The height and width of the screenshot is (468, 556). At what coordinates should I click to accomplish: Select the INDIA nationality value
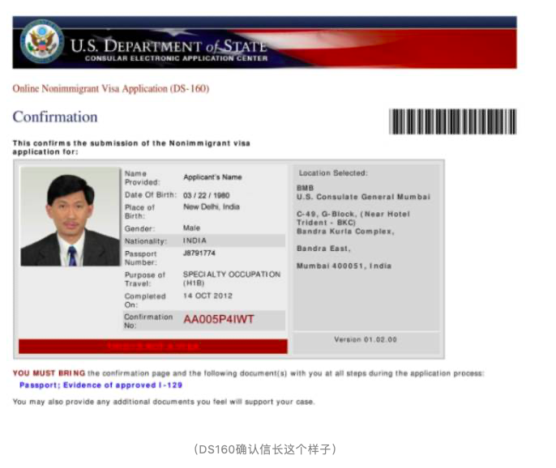pyautogui.click(x=195, y=240)
